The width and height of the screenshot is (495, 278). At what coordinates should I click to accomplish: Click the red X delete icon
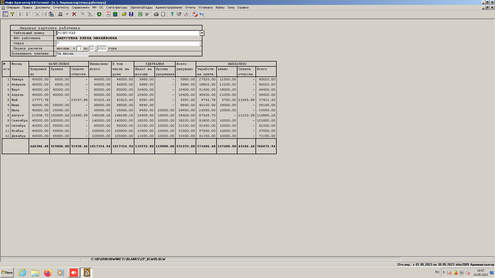[74, 14]
